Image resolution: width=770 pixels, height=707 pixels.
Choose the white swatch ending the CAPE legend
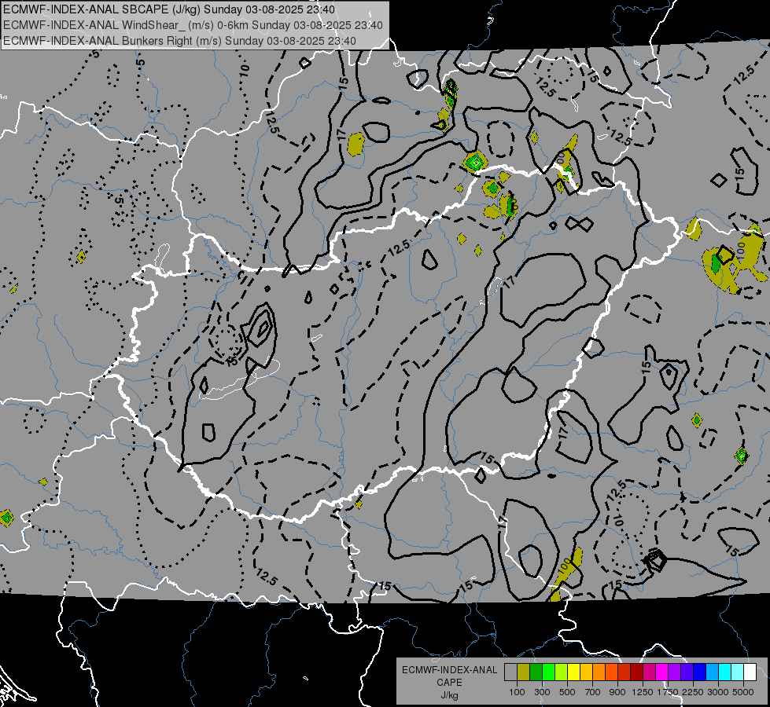coord(750,672)
